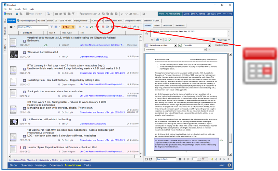Viewport: 278px width, 171px height.
Task: Open the color bars filter dropdown
Action: tap(84, 27)
